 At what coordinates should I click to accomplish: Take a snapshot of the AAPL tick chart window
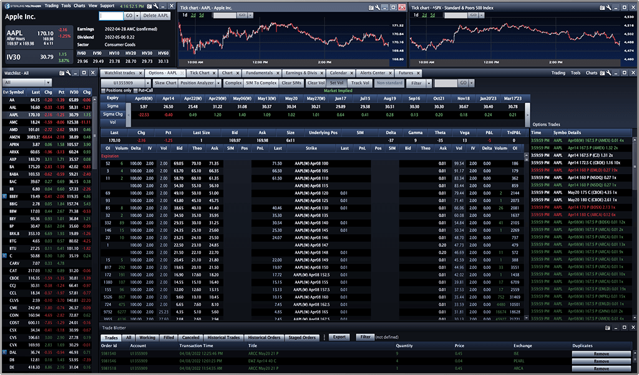click(x=371, y=7)
